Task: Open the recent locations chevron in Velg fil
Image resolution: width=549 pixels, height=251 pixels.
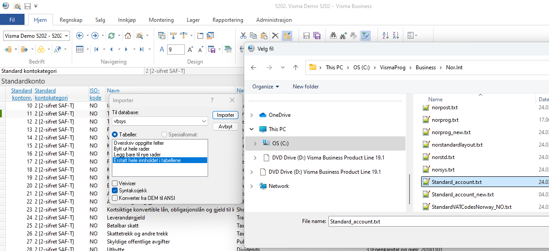Action: point(283,68)
